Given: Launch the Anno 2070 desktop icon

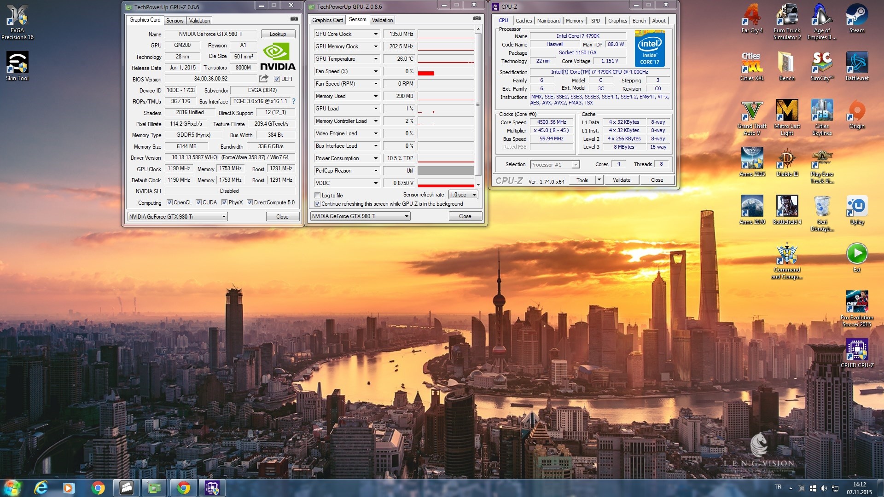Looking at the screenshot, I should coord(752,210).
